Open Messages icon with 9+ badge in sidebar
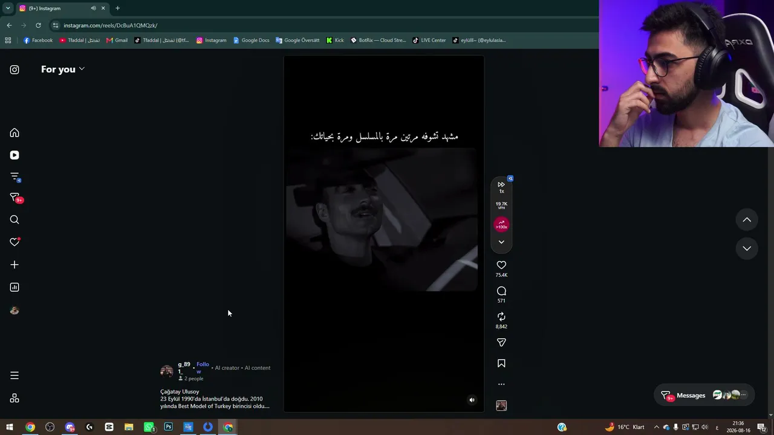The image size is (774, 435). point(16,198)
